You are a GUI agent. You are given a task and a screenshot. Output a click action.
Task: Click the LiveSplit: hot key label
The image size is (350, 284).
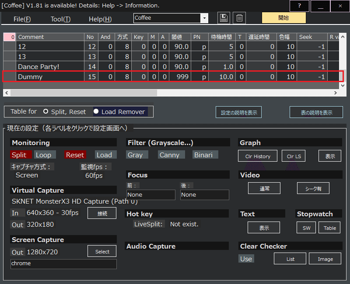tap(148, 224)
